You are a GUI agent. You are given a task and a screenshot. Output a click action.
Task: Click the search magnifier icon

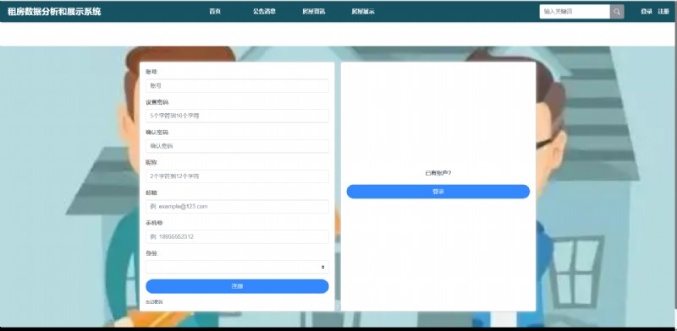pos(617,12)
